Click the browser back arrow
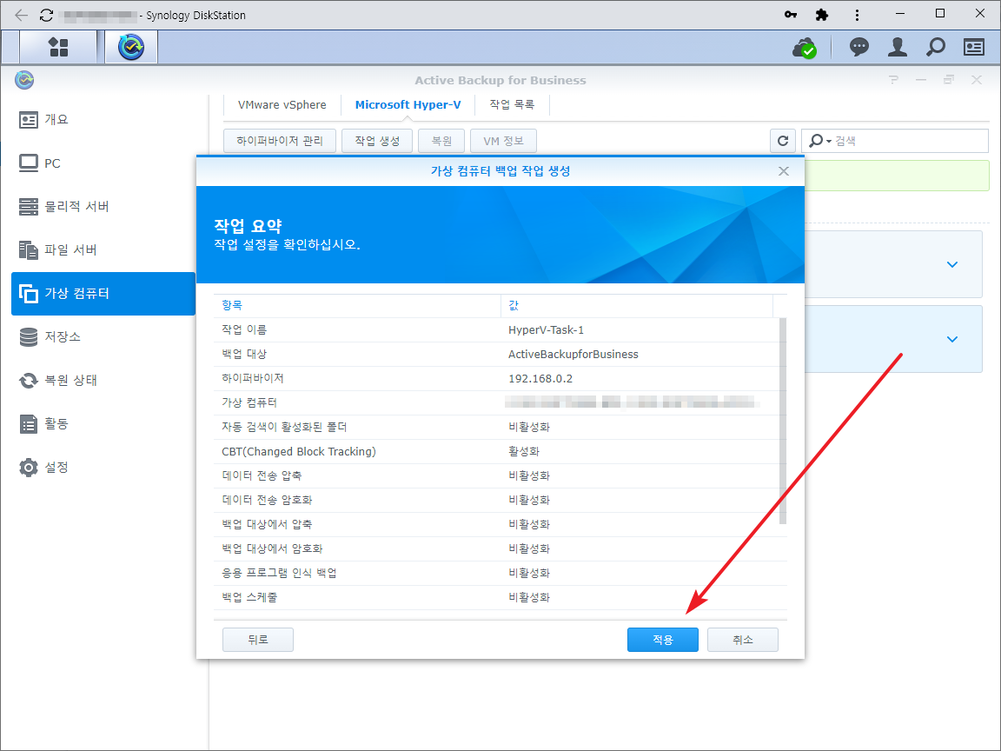1001x751 pixels. point(21,15)
